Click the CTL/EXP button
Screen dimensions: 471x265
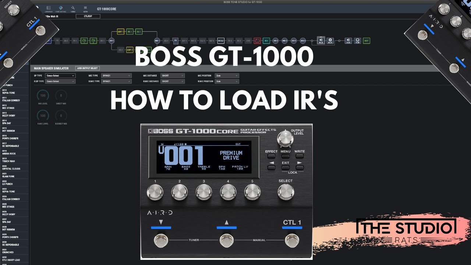coord(88,16)
